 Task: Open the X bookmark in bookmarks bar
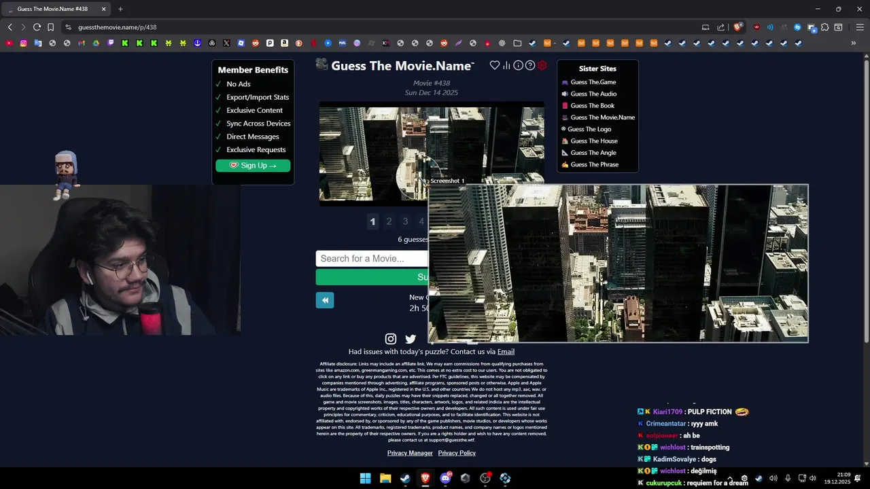pyautogui.click(x=226, y=43)
